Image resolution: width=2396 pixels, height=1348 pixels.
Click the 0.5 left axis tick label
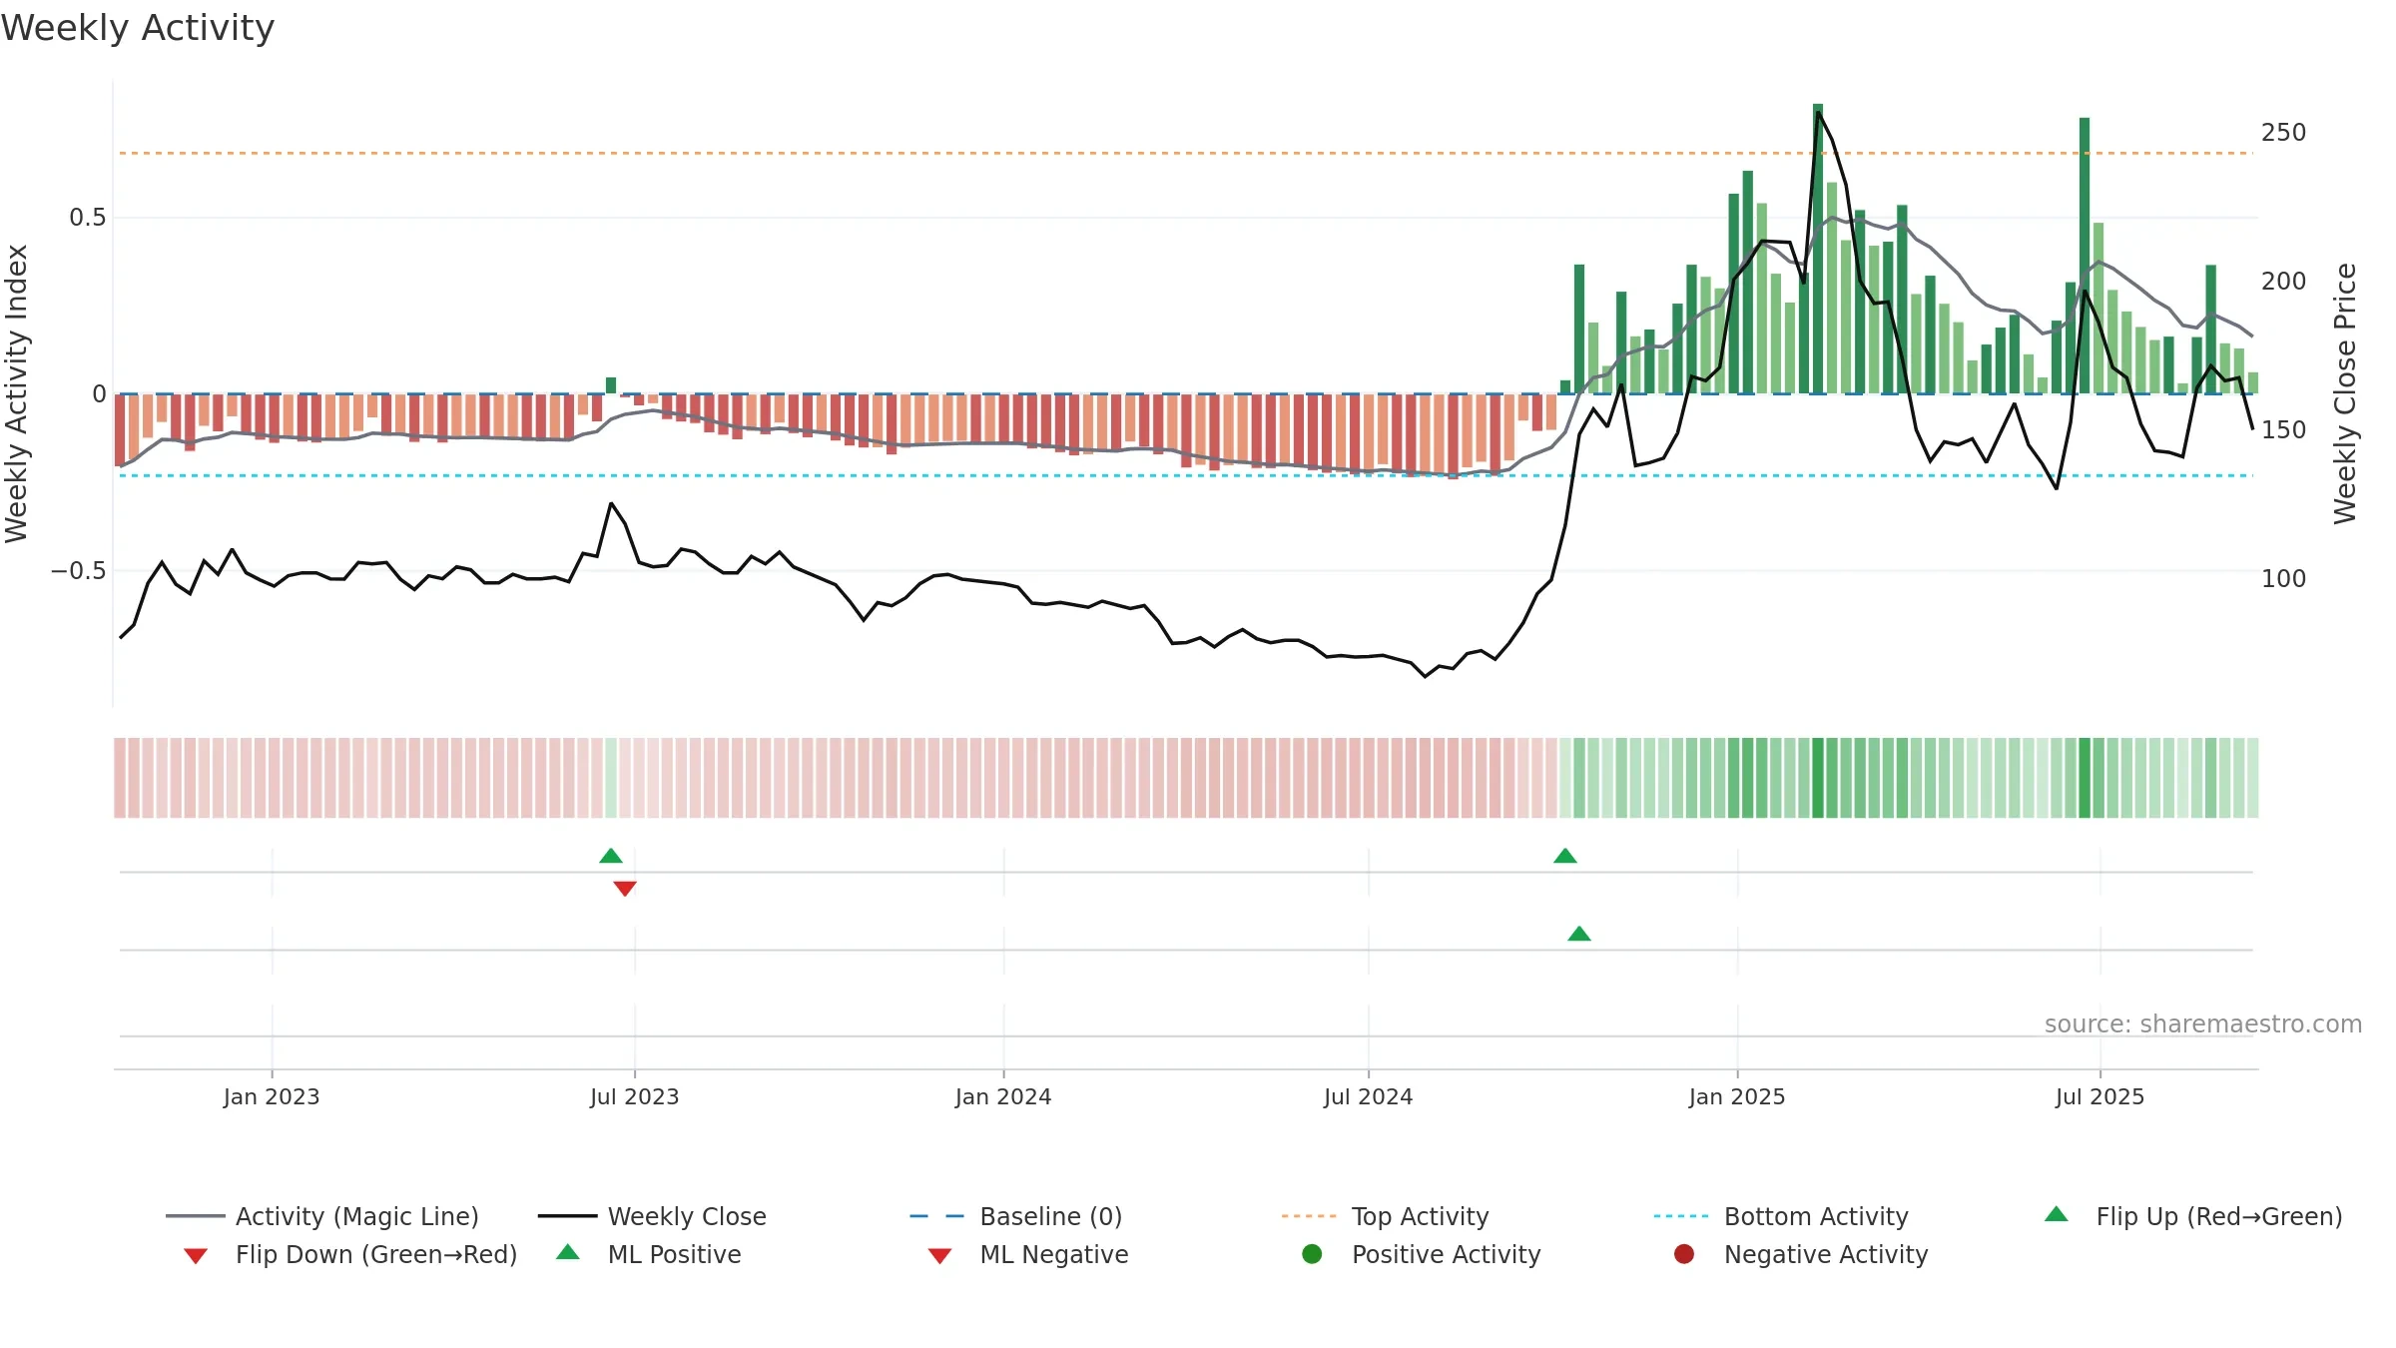coord(88,218)
